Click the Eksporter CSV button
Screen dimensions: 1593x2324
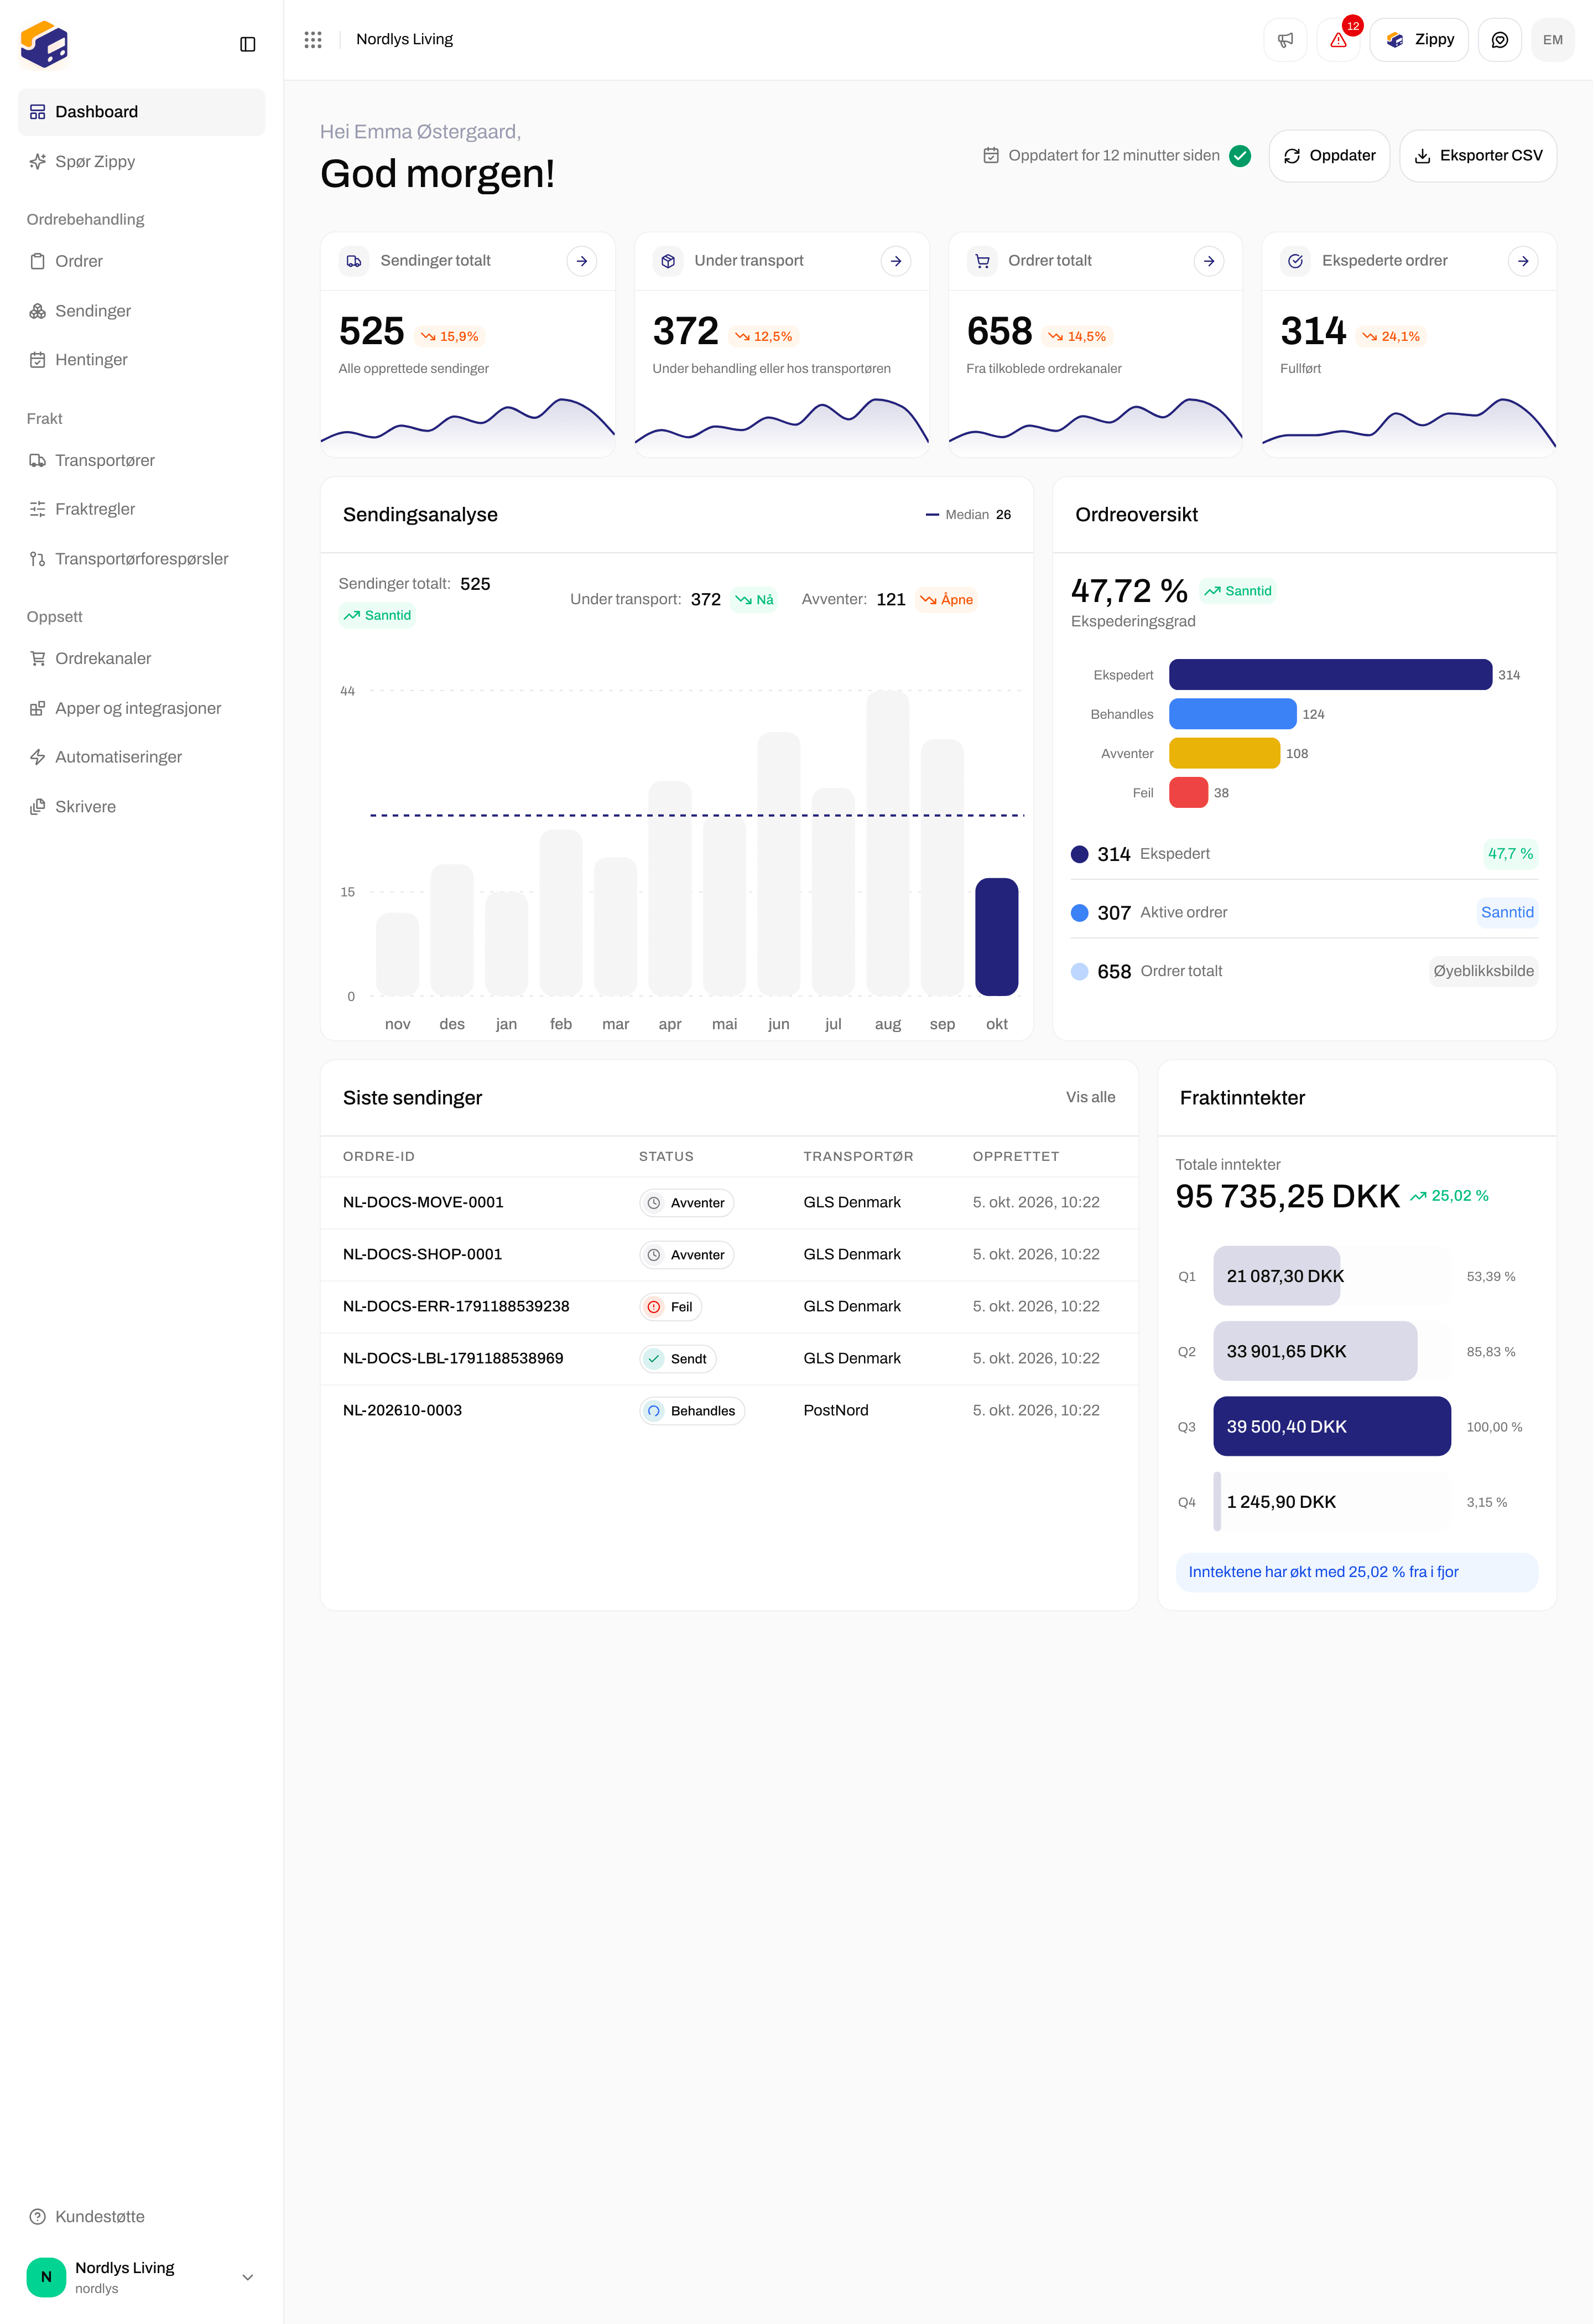(x=1478, y=156)
